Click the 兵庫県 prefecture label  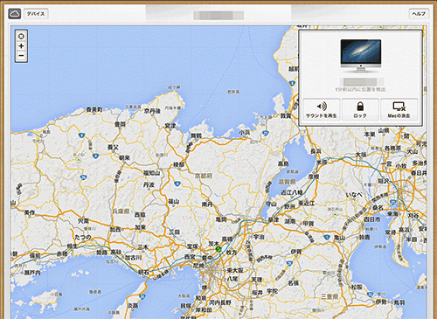(121, 211)
